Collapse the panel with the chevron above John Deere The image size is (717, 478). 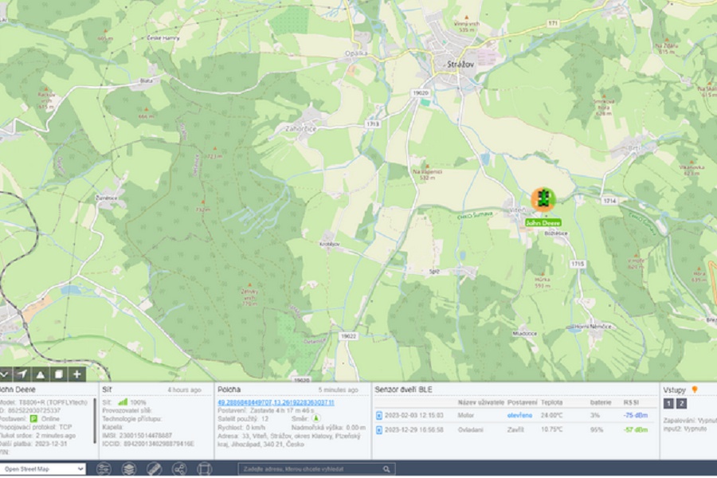coord(4,374)
